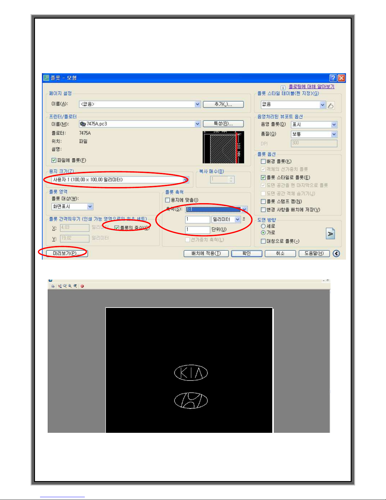
Task: Select the 세로 orientation radio button
Action: tap(263, 226)
